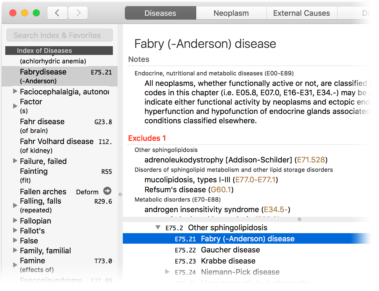Image resolution: width=379 pixels, height=291 pixels.
Task: Click the Notes heading
Action: pos(139,59)
